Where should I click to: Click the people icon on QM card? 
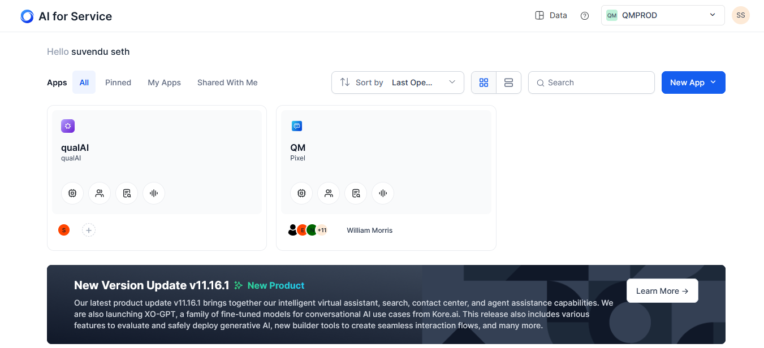[x=329, y=193]
